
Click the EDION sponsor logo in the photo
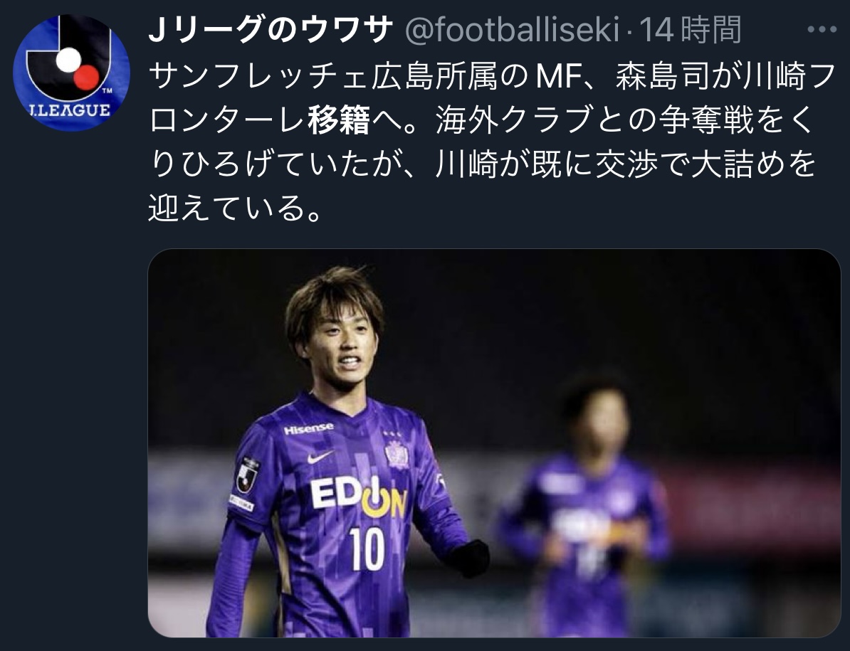[x=358, y=496]
